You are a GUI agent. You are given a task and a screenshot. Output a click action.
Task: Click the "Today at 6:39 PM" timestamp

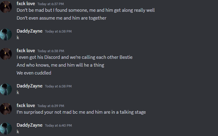[x=51, y=106]
